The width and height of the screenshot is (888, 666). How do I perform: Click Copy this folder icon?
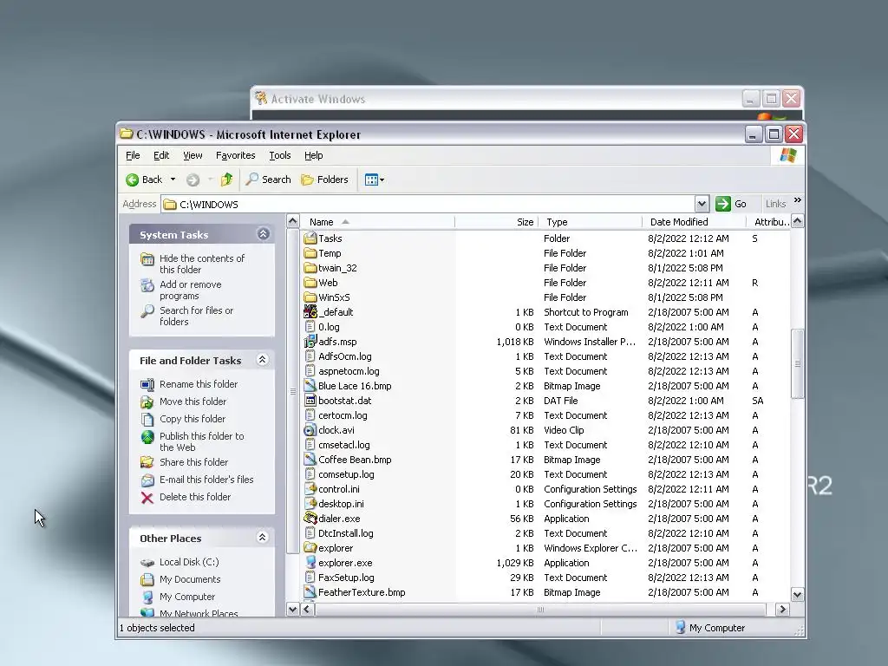[147, 420]
